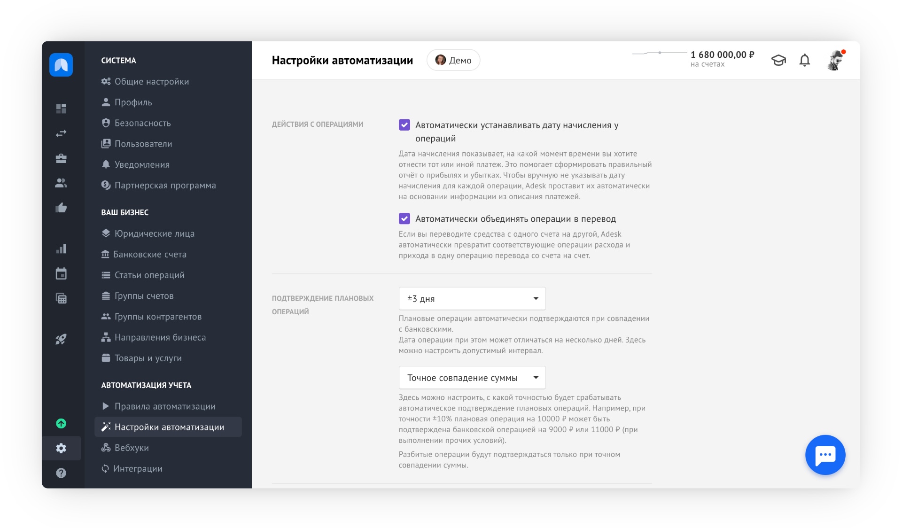Screen dimensions: 902x528
Task: Uncheck automatic accrual date setting checkbox
Action: pos(404,125)
